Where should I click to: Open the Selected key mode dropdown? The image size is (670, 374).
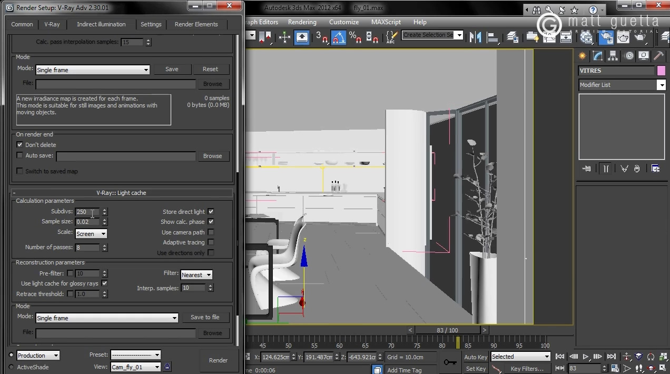click(520, 357)
